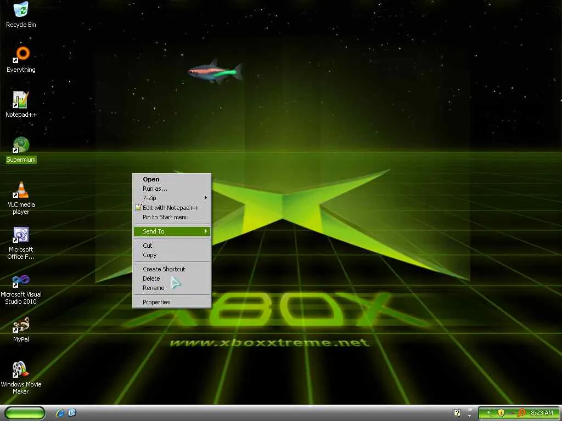
Task: Choose Edit with Notepad++
Action: (x=172, y=208)
